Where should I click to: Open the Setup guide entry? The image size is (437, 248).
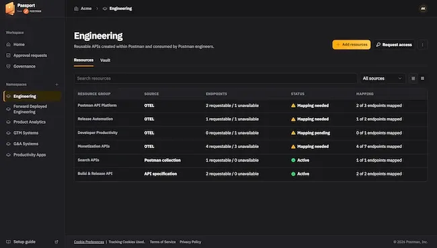pyautogui.click(x=24, y=241)
